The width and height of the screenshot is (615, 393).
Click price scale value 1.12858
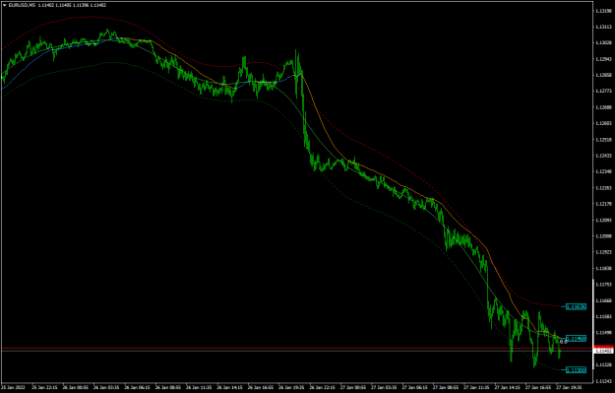click(603, 75)
